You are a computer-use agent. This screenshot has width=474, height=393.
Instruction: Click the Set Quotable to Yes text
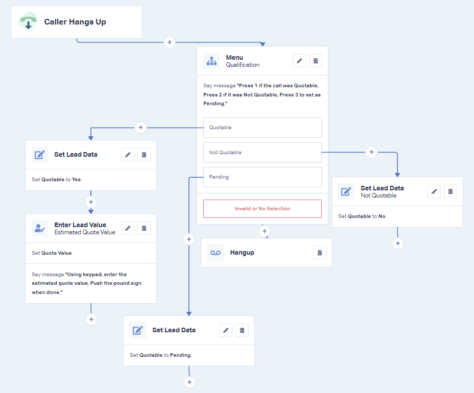pos(57,180)
